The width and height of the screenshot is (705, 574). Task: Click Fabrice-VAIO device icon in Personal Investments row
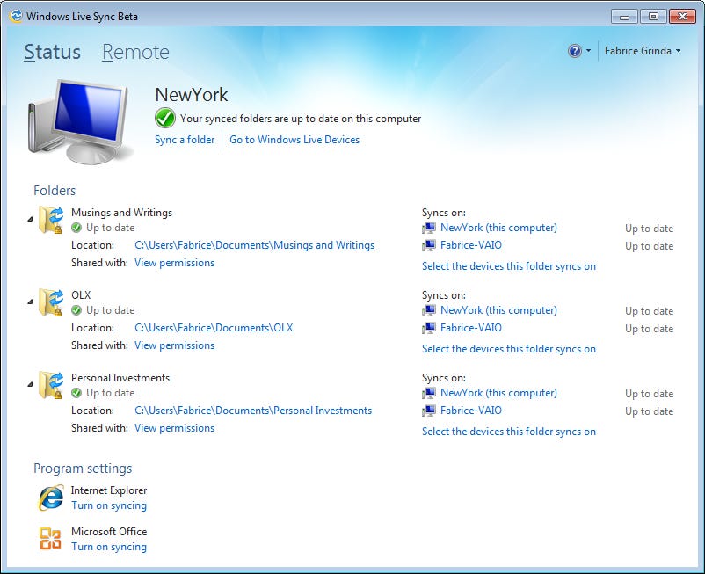[x=429, y=411]
